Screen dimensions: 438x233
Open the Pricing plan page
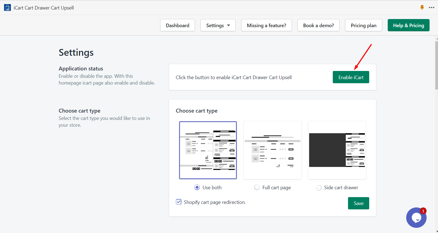pos(364,25)
